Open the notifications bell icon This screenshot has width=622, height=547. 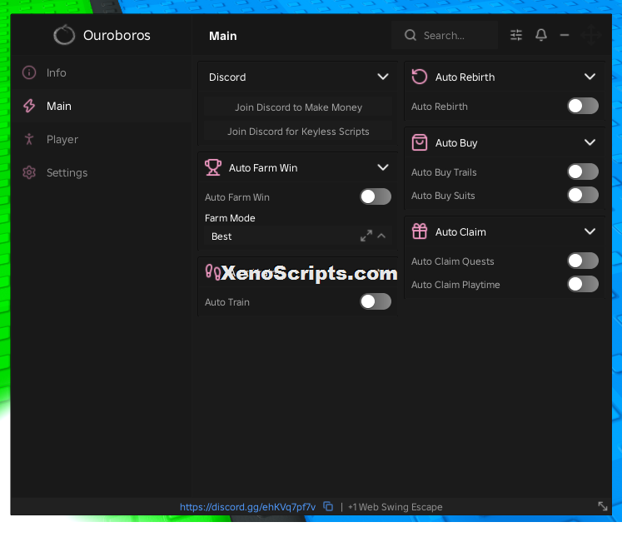(x=541, y=35)
